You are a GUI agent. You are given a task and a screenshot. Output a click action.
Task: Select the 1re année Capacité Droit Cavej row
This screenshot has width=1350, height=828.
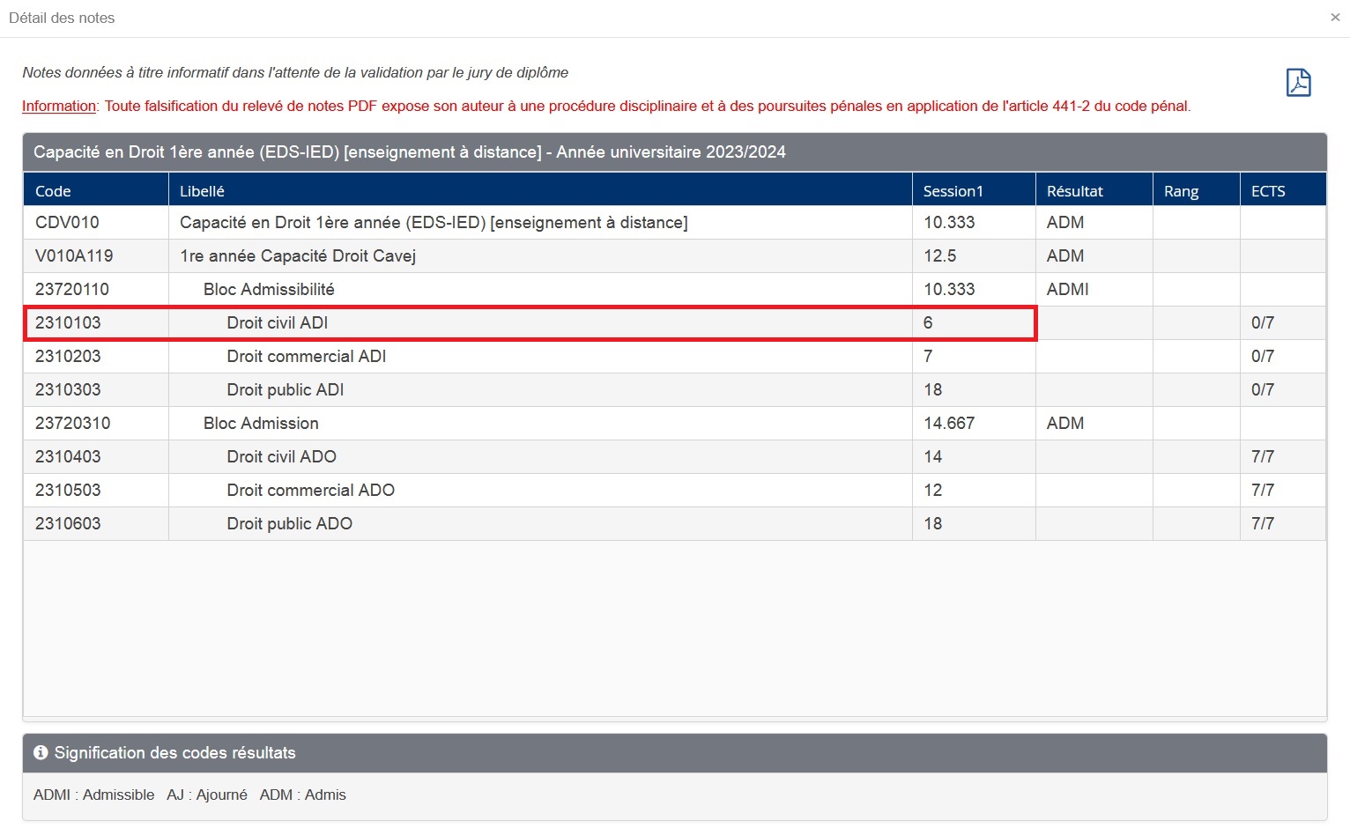[x=298, y=256]
